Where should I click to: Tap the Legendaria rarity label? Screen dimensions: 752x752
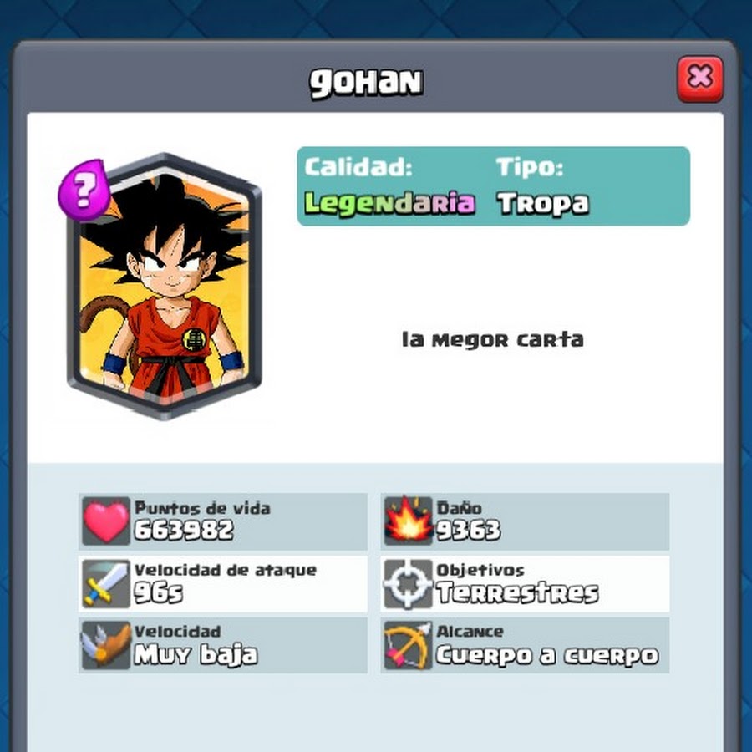(389, 202)
